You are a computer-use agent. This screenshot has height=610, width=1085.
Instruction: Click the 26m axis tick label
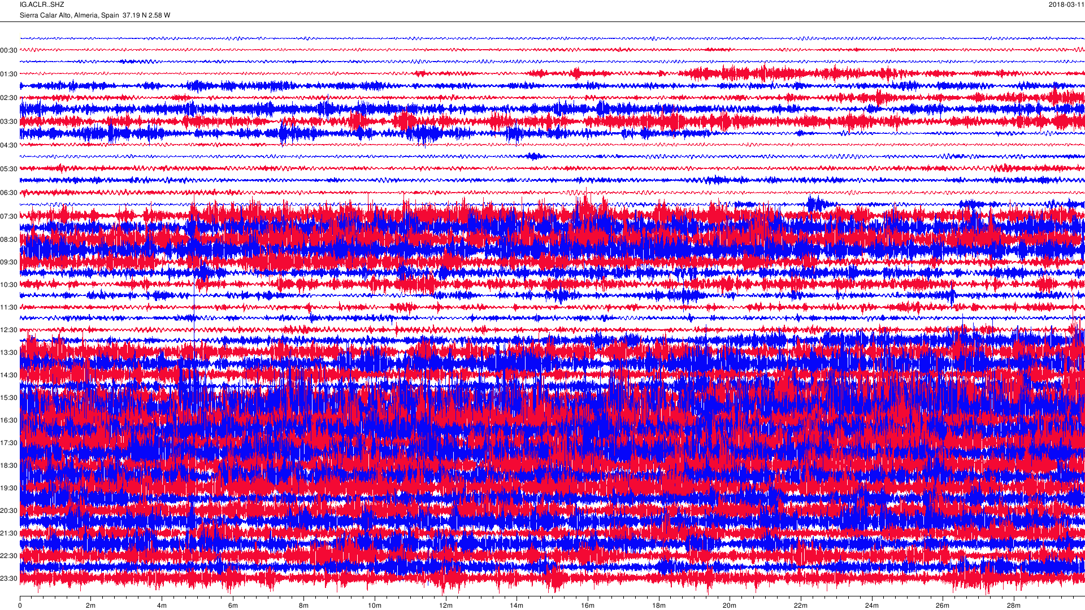pos(943,605)
